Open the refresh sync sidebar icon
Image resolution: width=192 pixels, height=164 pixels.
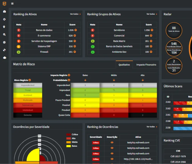[x=4, y=50]
